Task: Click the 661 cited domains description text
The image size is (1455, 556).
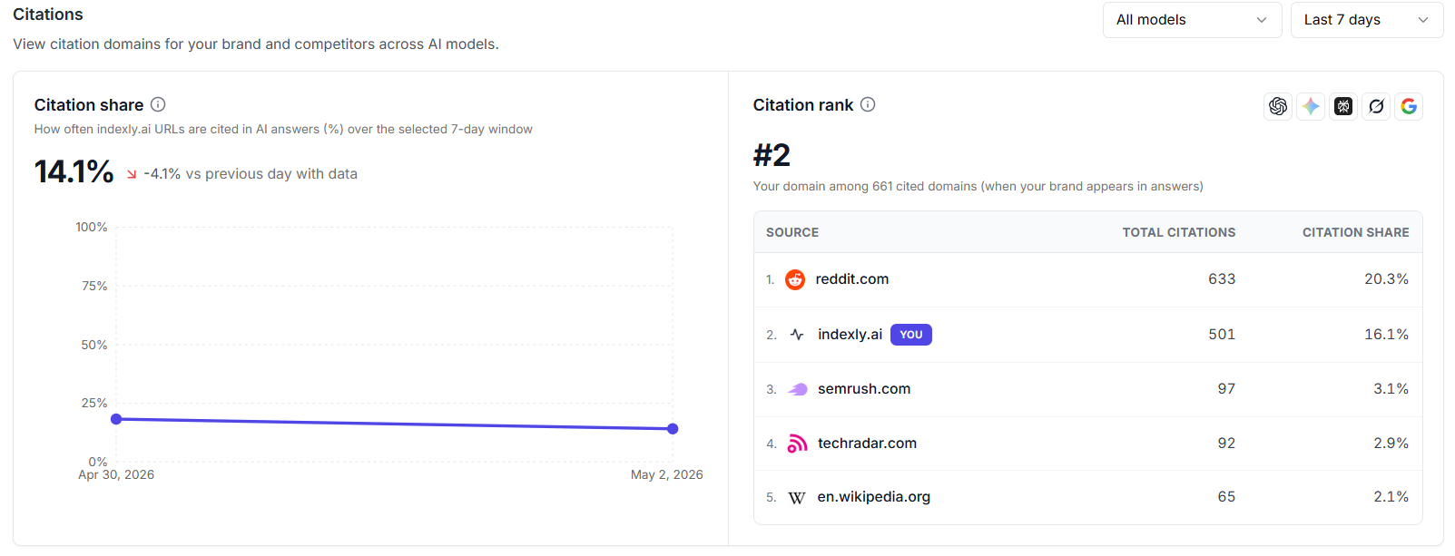Action: [978, 187]
